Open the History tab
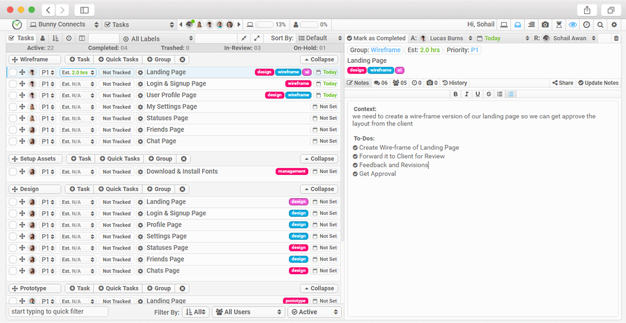This screenshot has width=626, height=323. point(455,83)
